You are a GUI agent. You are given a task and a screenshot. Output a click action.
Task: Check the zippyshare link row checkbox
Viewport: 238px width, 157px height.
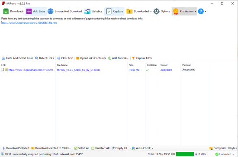(x=3, y=70)
